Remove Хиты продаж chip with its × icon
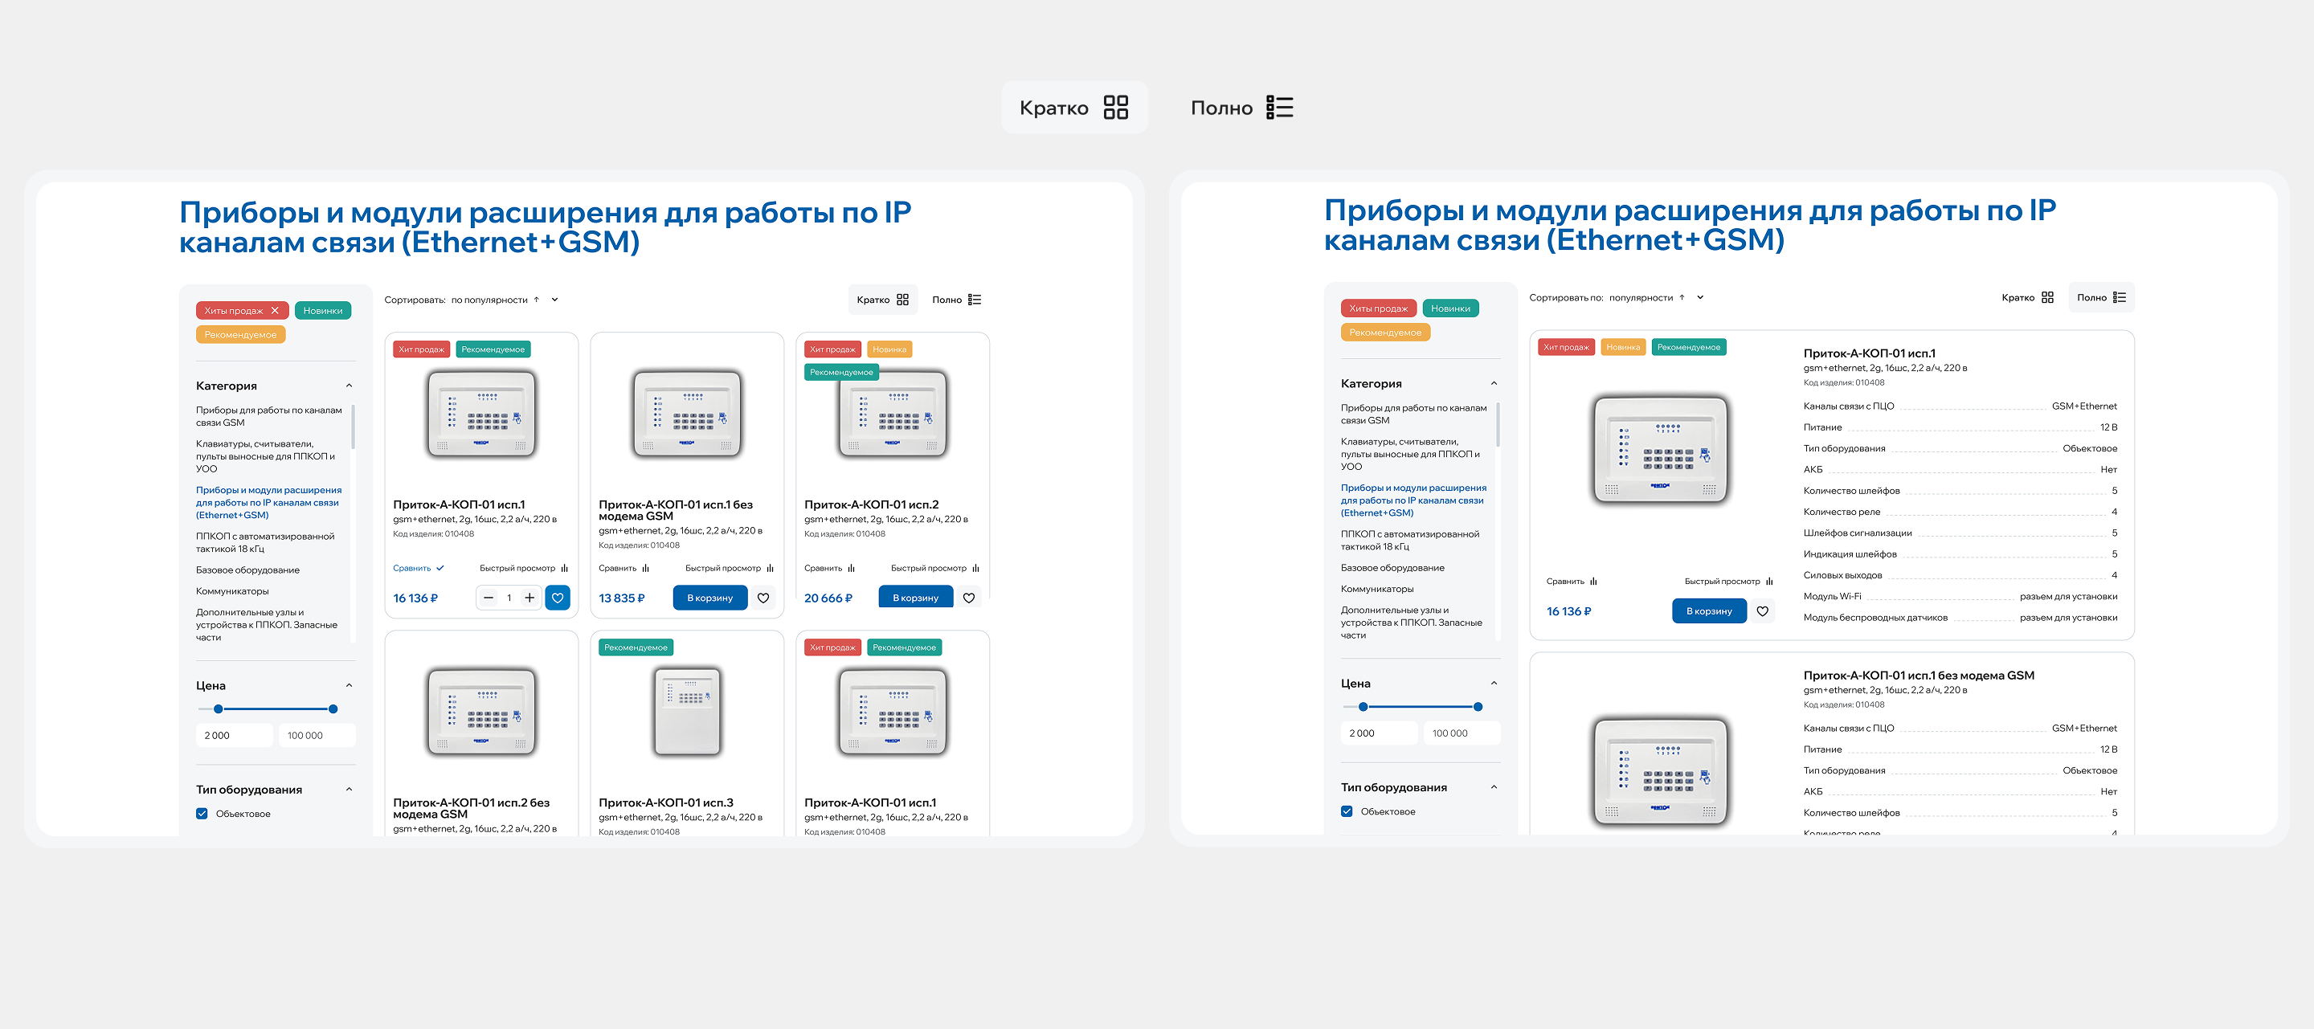Image resolution: width=2314 pixels, height=1029 pixels. tap(275, 311)
